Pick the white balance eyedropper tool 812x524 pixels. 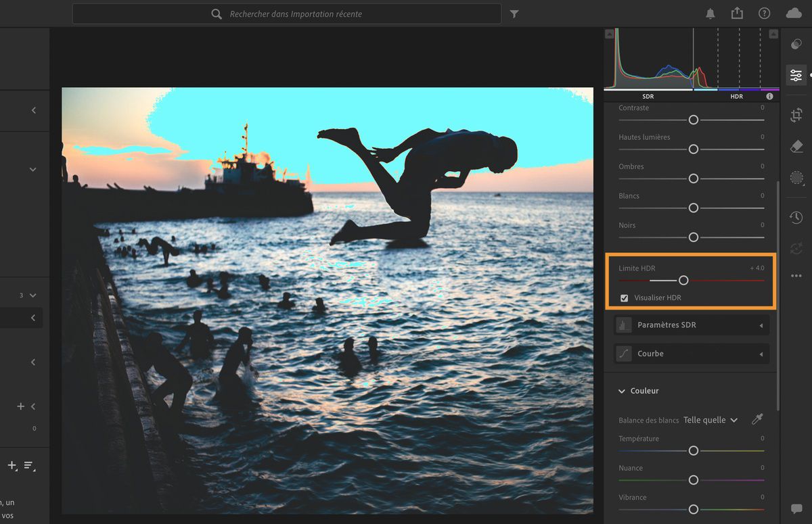(x=757, y=420)
